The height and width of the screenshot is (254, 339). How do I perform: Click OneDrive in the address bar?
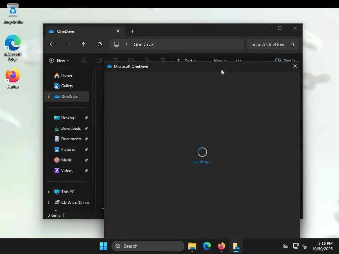pos(143,44)
